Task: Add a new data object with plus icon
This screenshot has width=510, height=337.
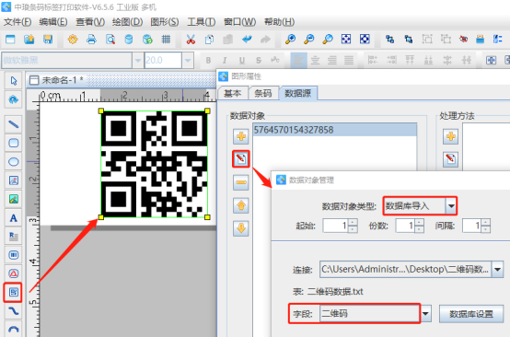Action: pyautogui.click(x=241, y=136)
